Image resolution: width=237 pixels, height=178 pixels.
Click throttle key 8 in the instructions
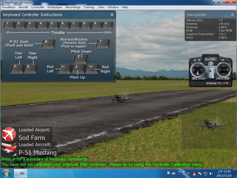pyautogui.click(x=86, y=25)
